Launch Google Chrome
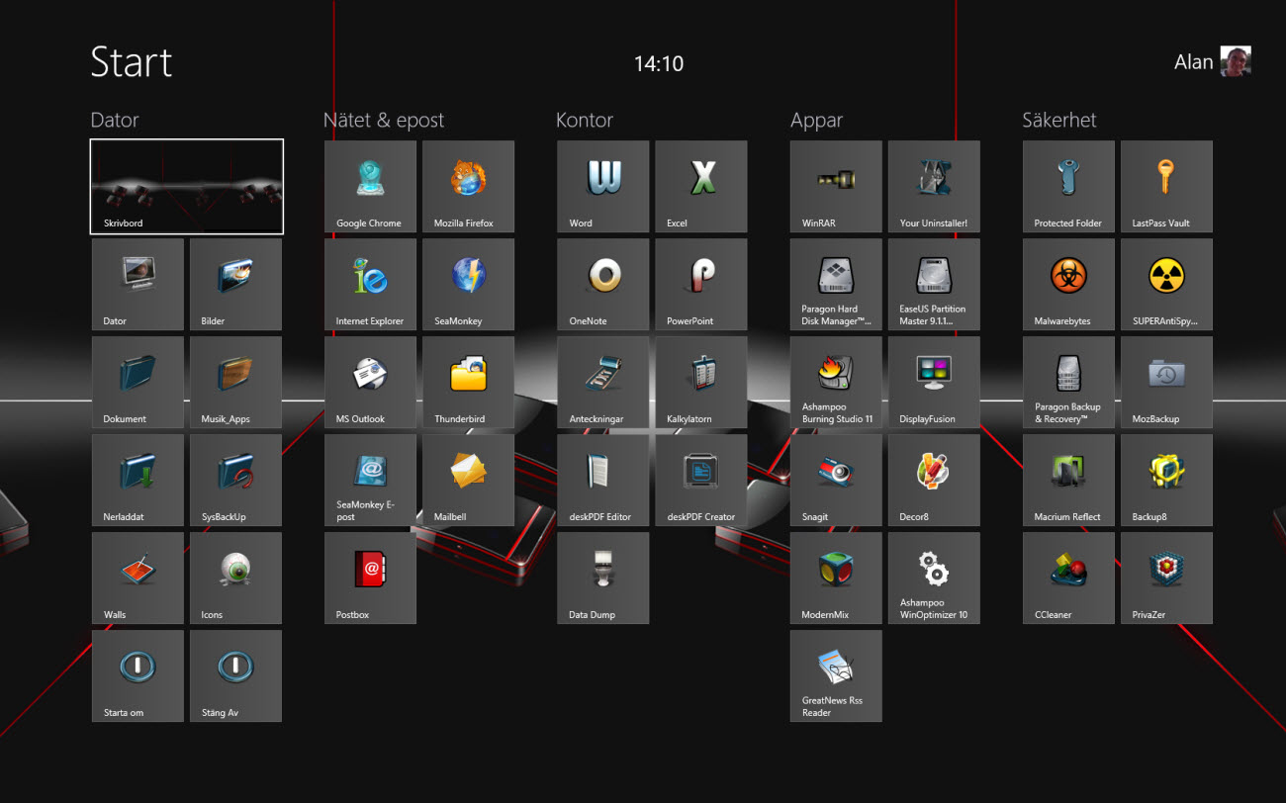The height and width of the screenshot is (803, 1286). point(370,186)
